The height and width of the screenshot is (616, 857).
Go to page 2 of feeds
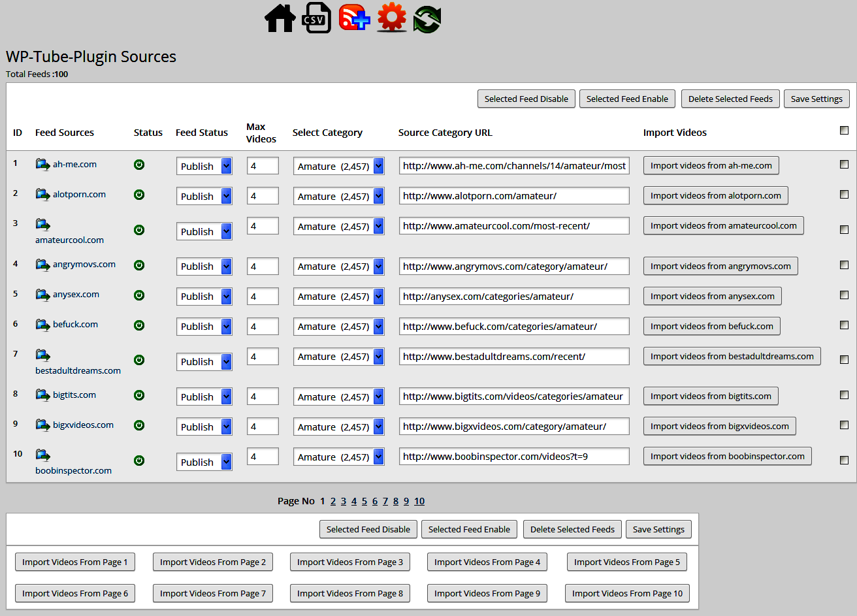[x=333, y=501]
